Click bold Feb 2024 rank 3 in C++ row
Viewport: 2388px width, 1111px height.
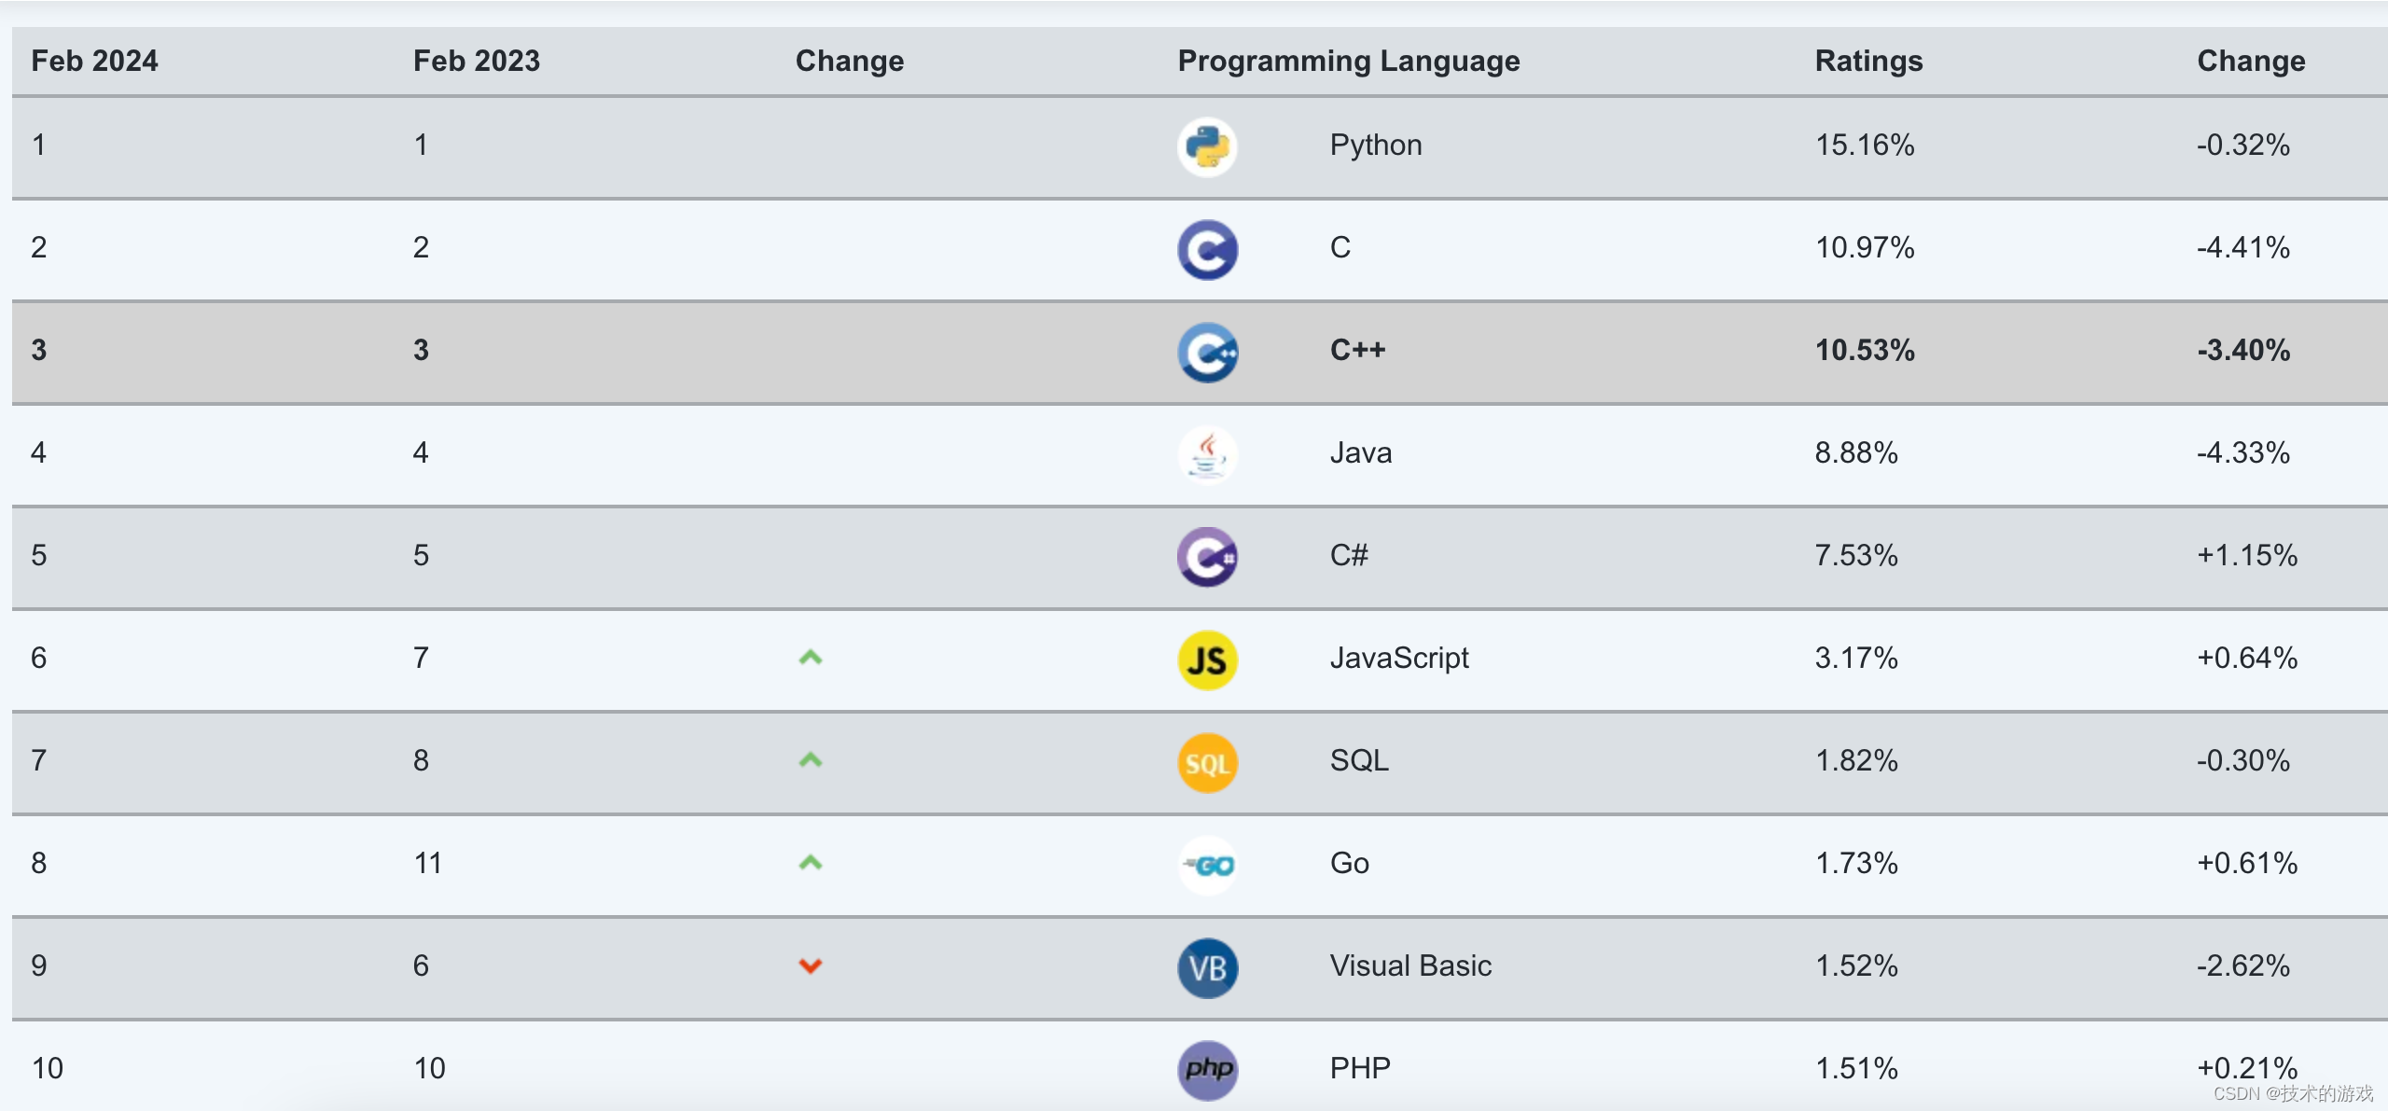point(38,350)
